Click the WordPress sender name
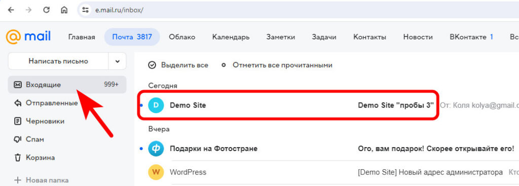This screenshot has width=519, height=186. point(188,172)
